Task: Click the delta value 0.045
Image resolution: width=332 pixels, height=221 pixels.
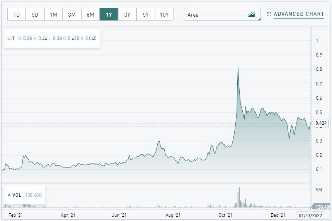Action: pyautogui.click(x=91, y=38)
